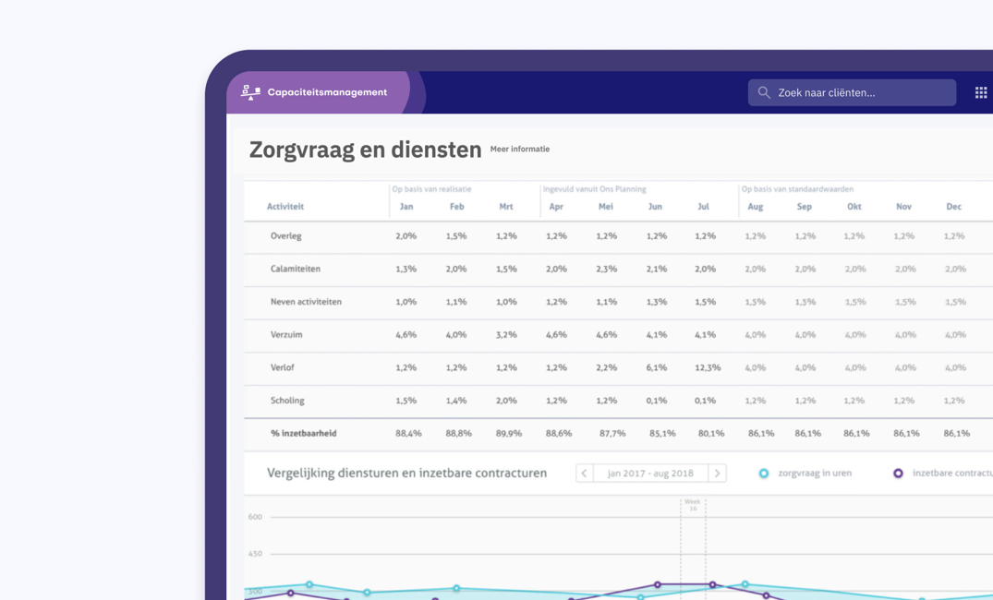993x600 pixels.
Task: Click the next period chevron icon
Action: [x=718, y=473]
